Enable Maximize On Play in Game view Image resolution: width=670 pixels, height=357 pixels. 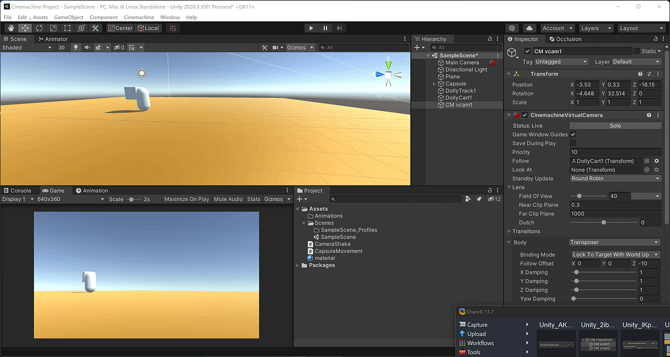point(186,199)
